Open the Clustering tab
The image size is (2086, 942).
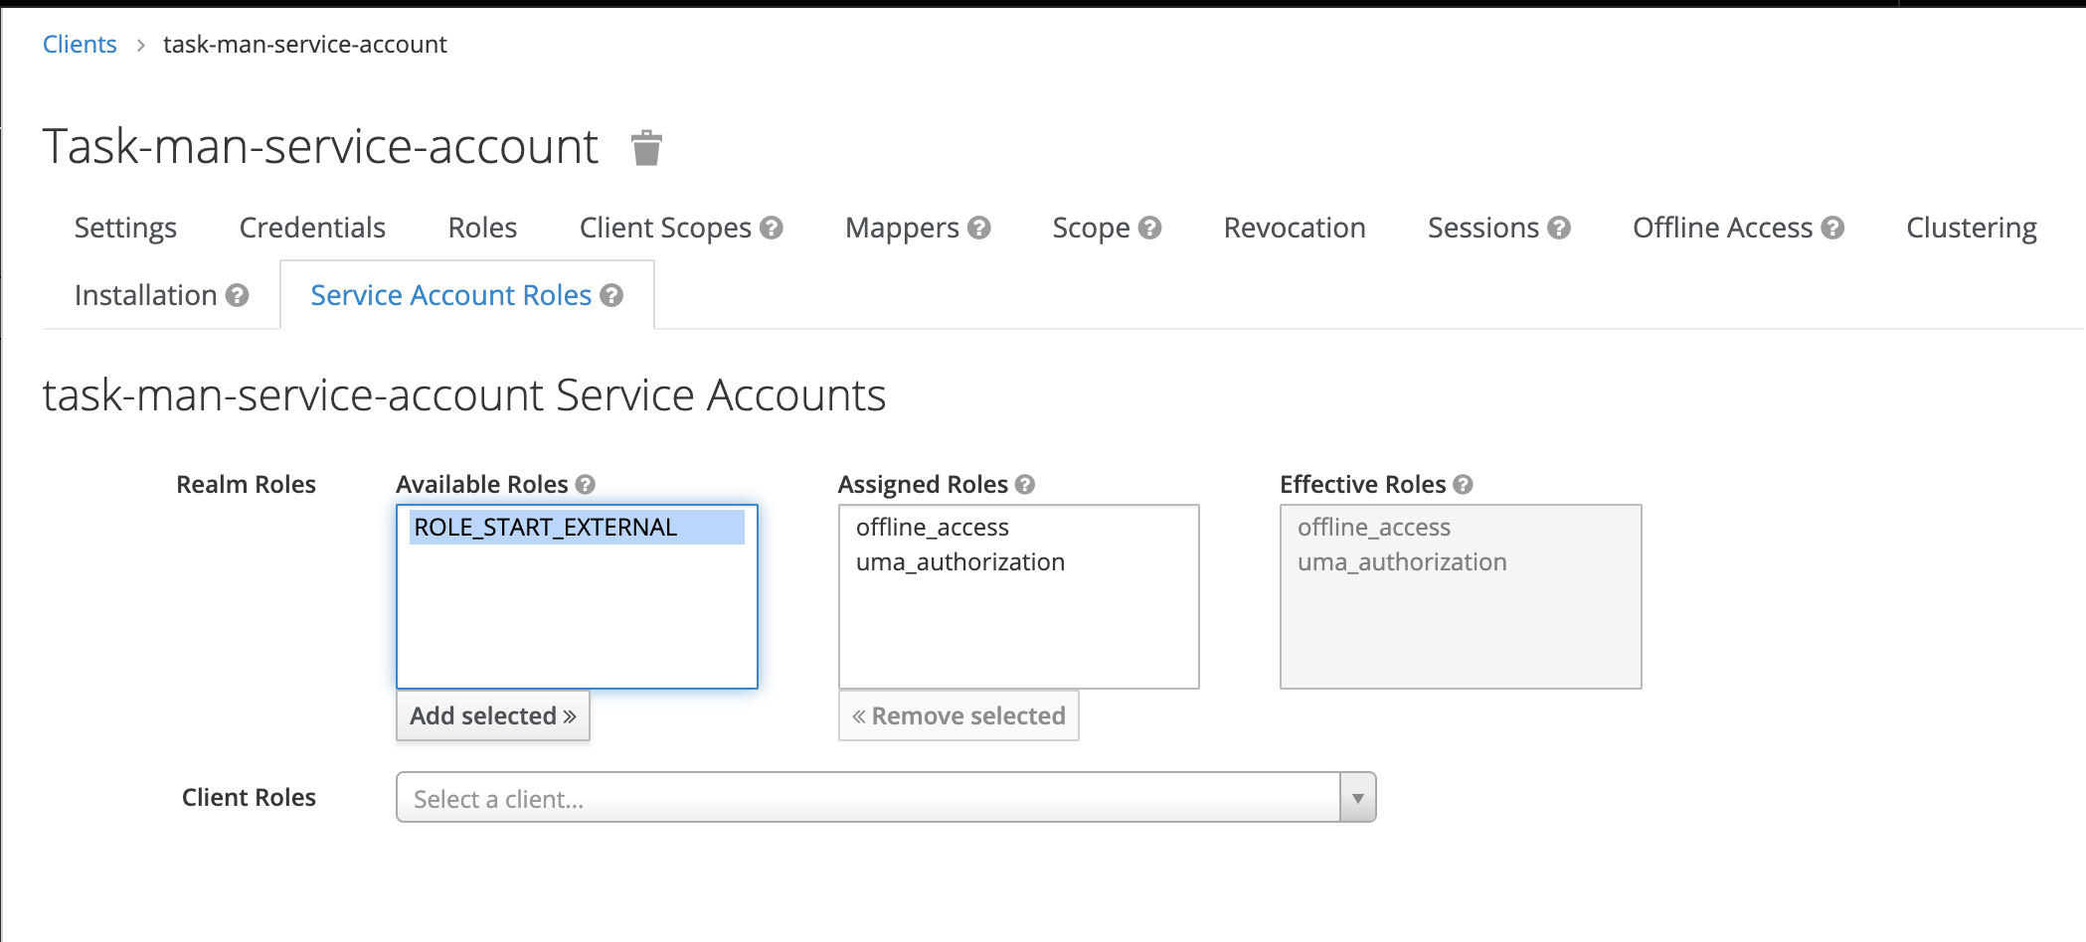point(1971,228)
